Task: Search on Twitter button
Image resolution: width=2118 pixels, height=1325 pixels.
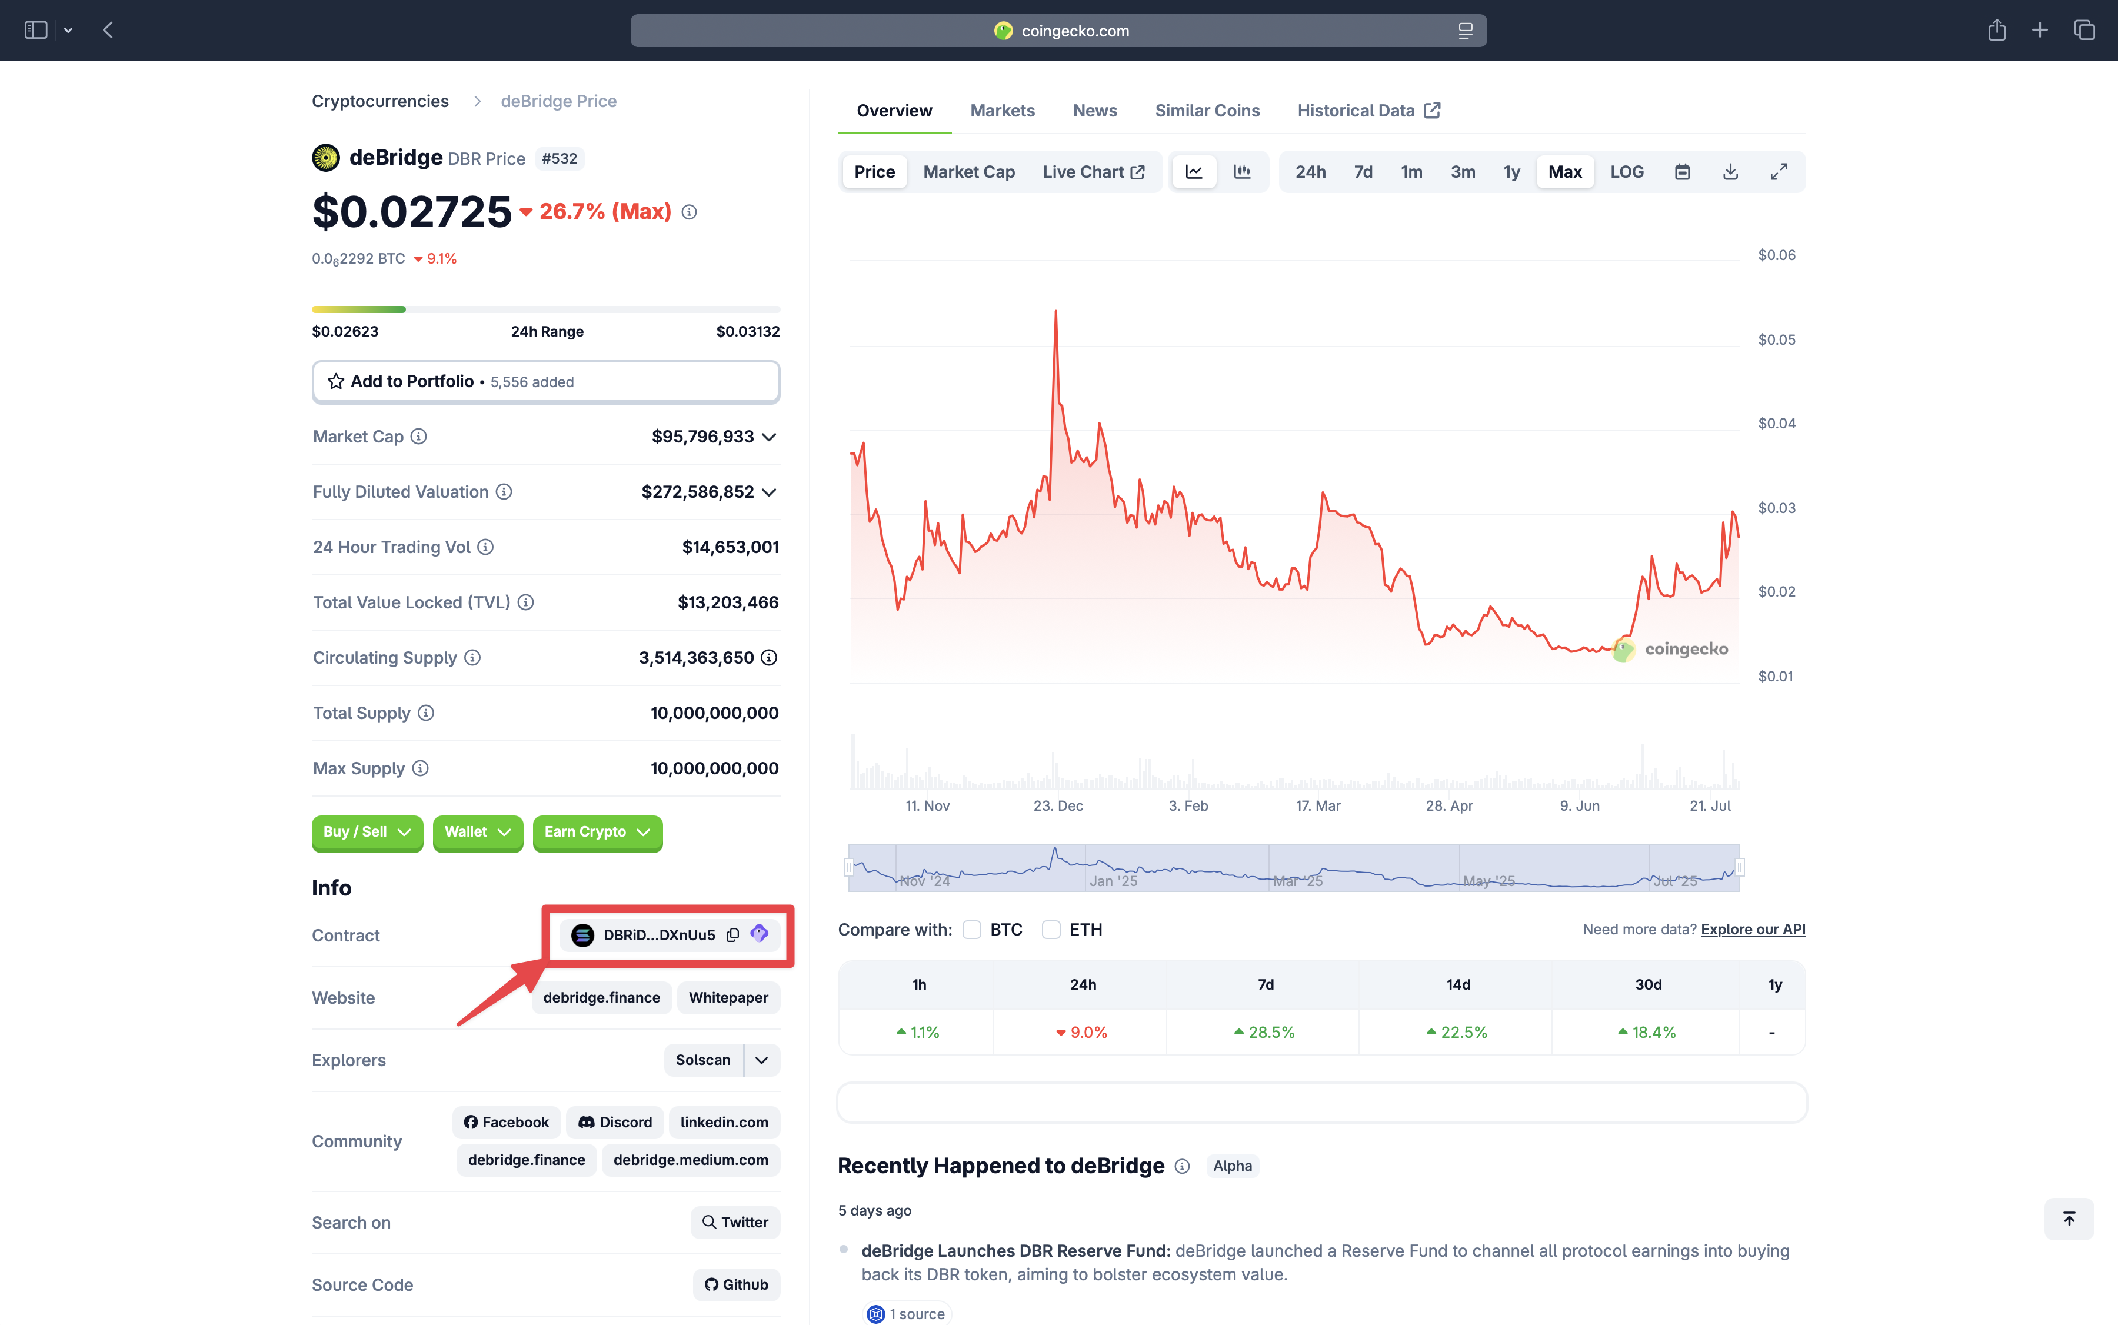Action: point(736,1223)
